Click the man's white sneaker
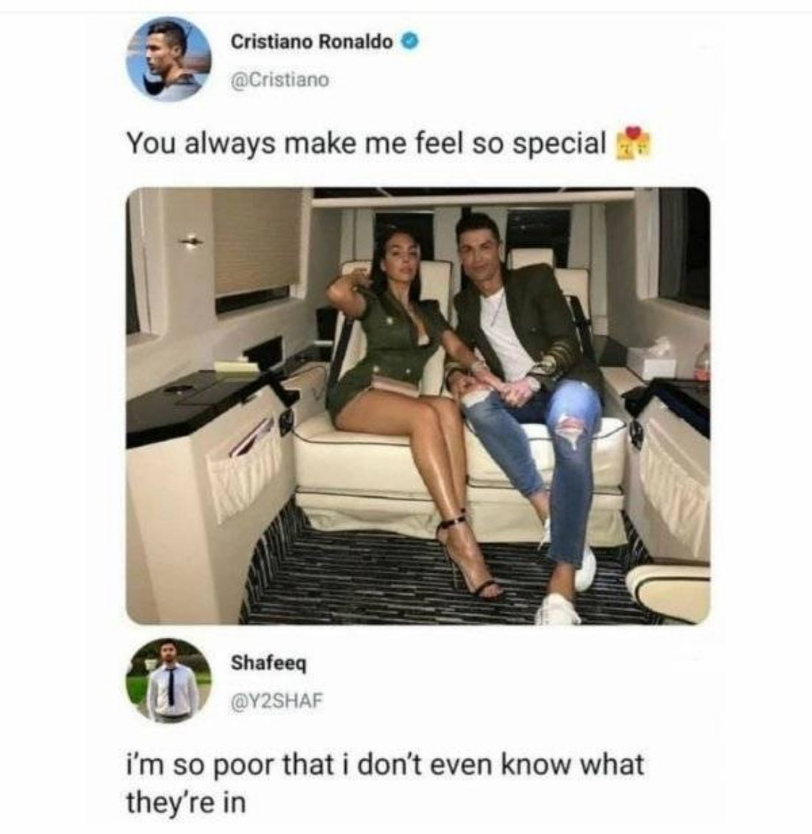This screenshot has width=812, height=834. click(x=556, y=610)
